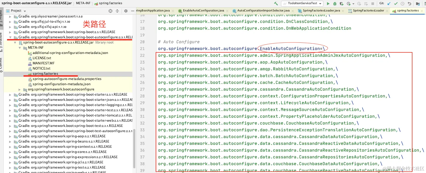Click the '# Auto Configure' comment line
Viewport: 426px width, 173px height.
[179, 42]
